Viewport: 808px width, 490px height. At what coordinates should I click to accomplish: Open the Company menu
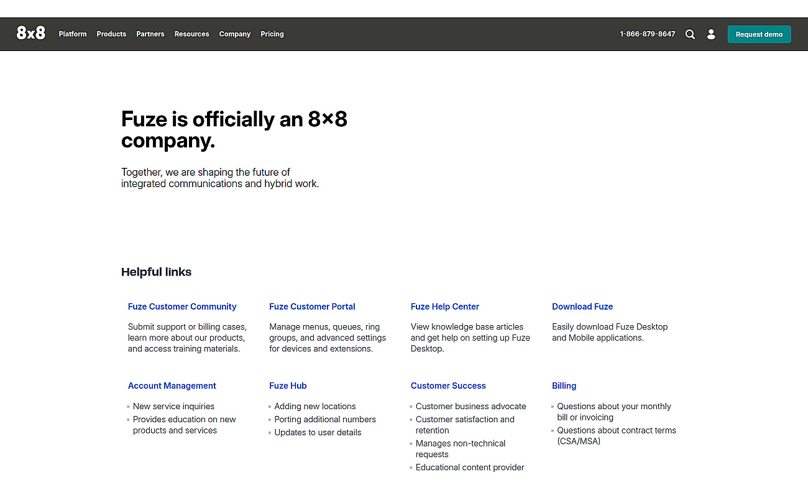click(235, 34)
